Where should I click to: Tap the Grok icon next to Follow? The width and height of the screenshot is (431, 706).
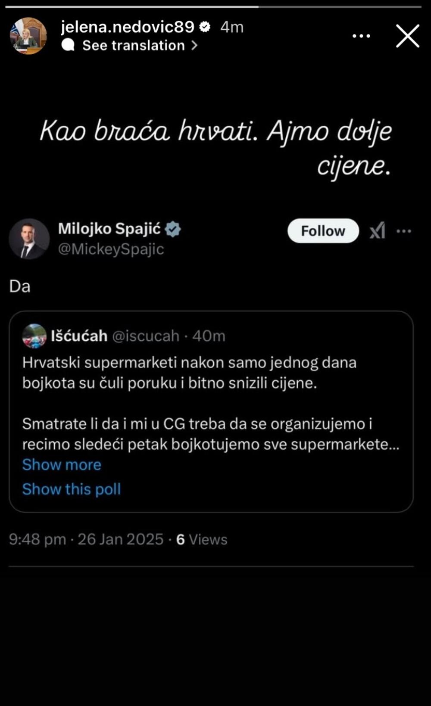pyautogui.click(x=378, y=231)
